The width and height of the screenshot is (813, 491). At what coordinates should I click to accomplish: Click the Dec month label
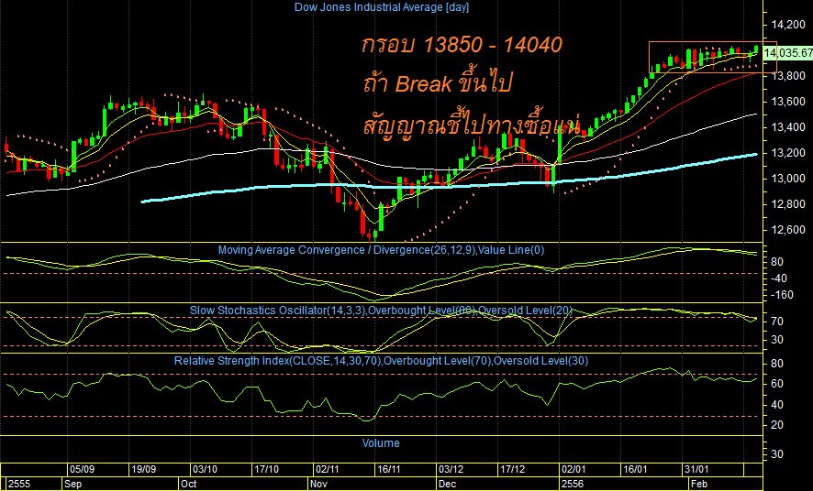(447, 485)
